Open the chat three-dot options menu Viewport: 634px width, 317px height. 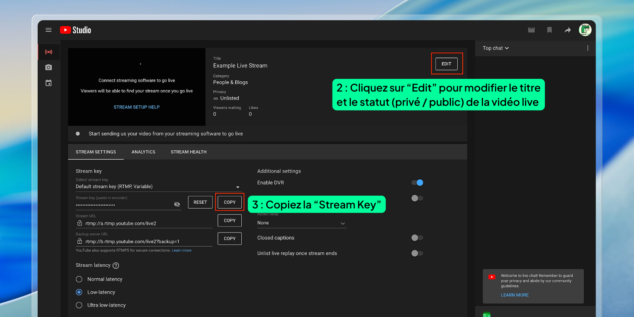pyautogui.click(x=588, y=48)
